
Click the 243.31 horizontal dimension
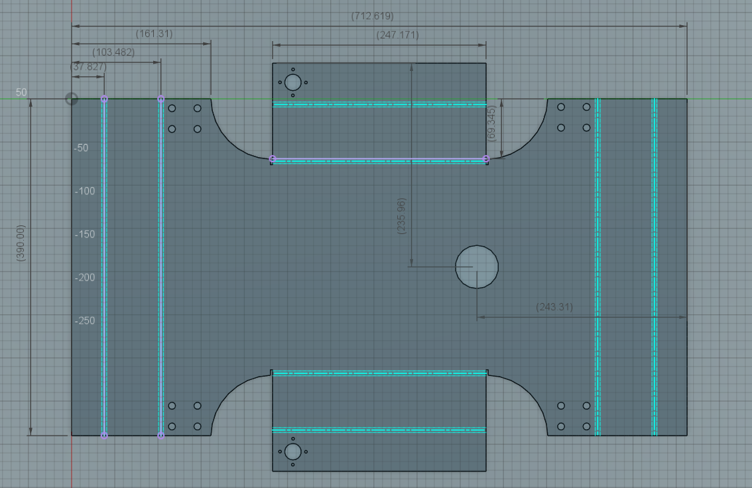pyautogui.click(x=554, y=307)
